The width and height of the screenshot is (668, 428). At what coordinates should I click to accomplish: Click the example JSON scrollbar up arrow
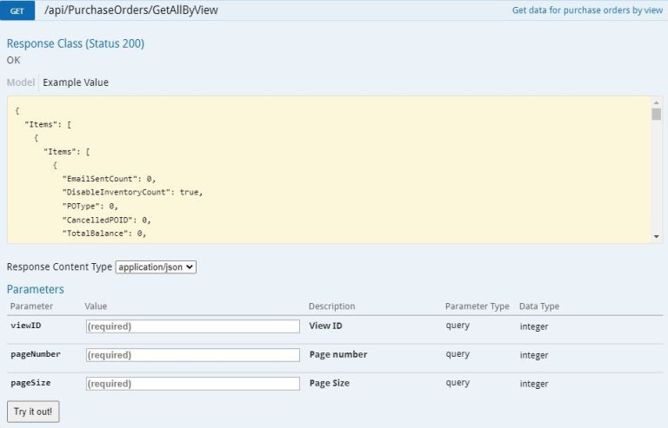pos(657,102)
